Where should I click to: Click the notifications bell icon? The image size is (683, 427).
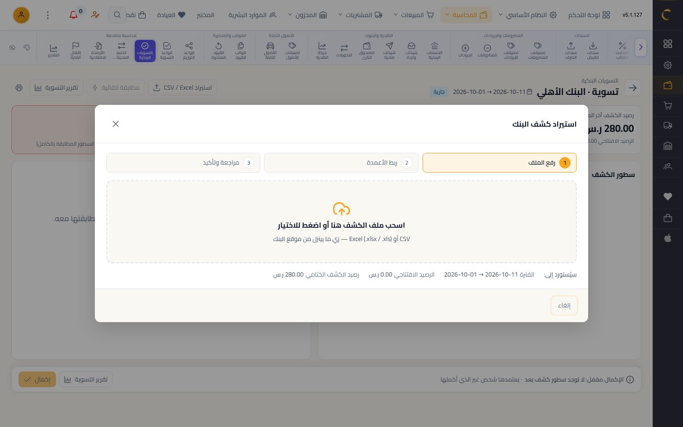point(74,15)
